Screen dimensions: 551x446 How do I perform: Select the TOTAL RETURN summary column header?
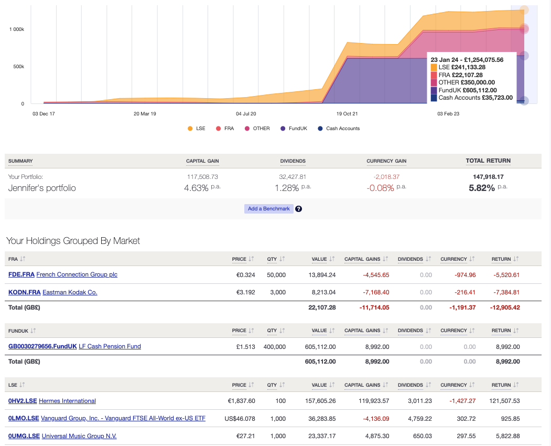point(489,161)
